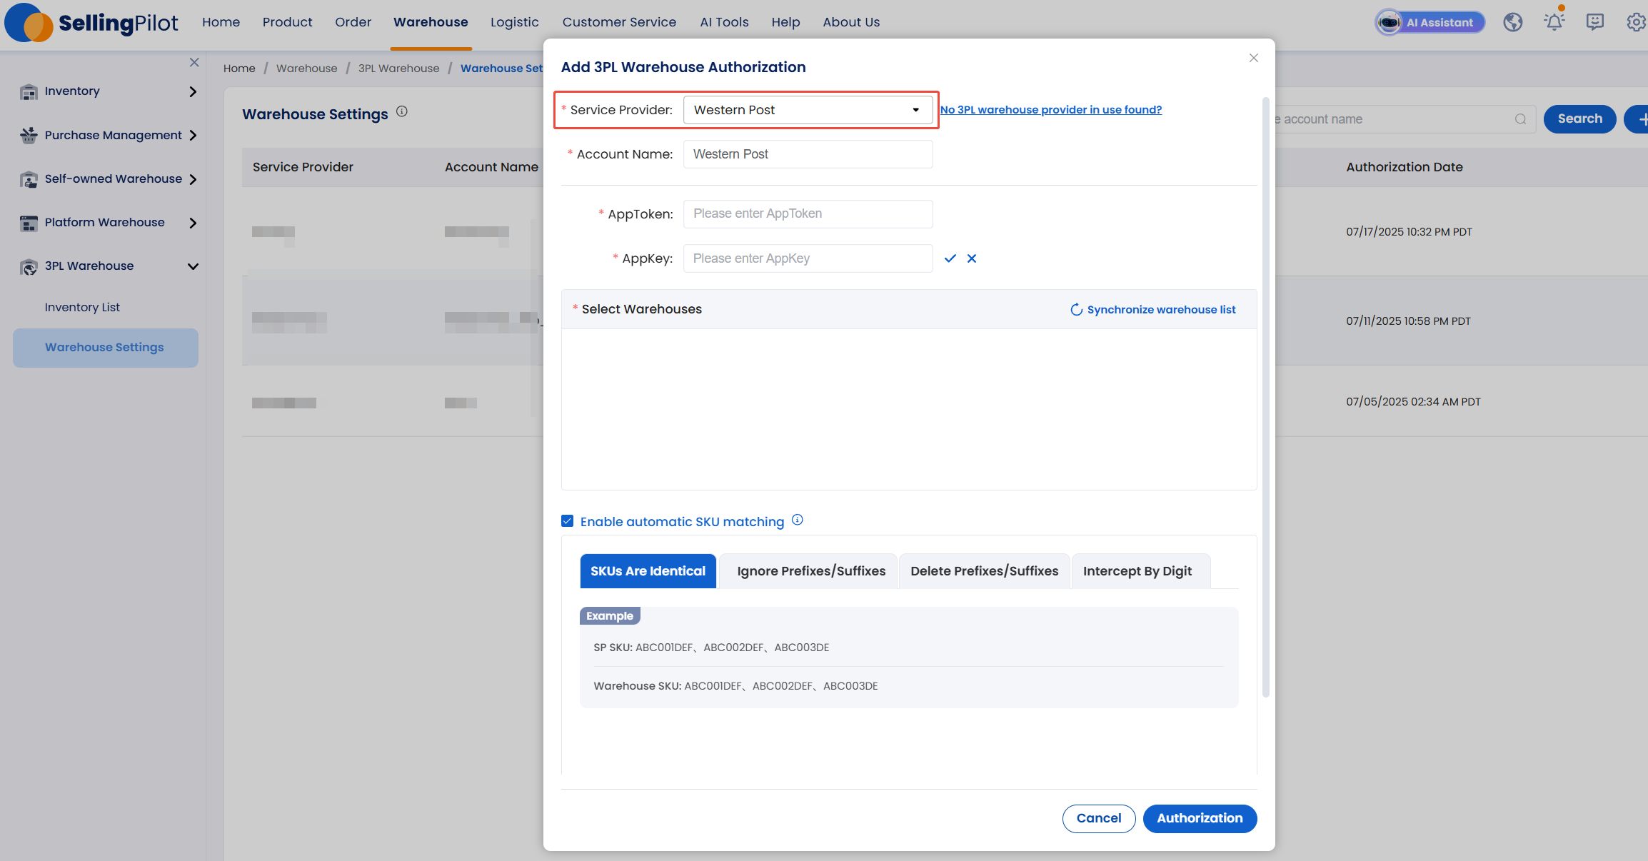Click the dialog vertical scrollbar
Viewport: 1648px width, 861px height.
(1265, 397)
